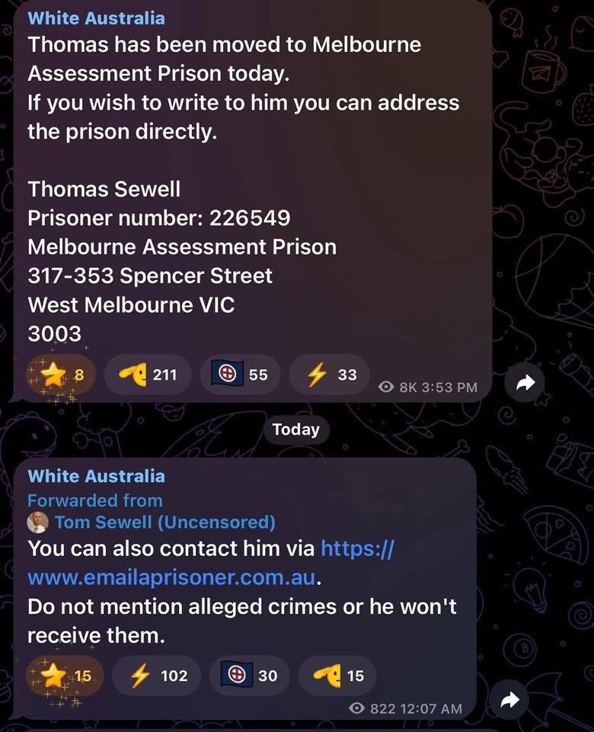Screen dimensions: 594x732
Task: Tap the Today date separator
Action: [x=296, y=429]
